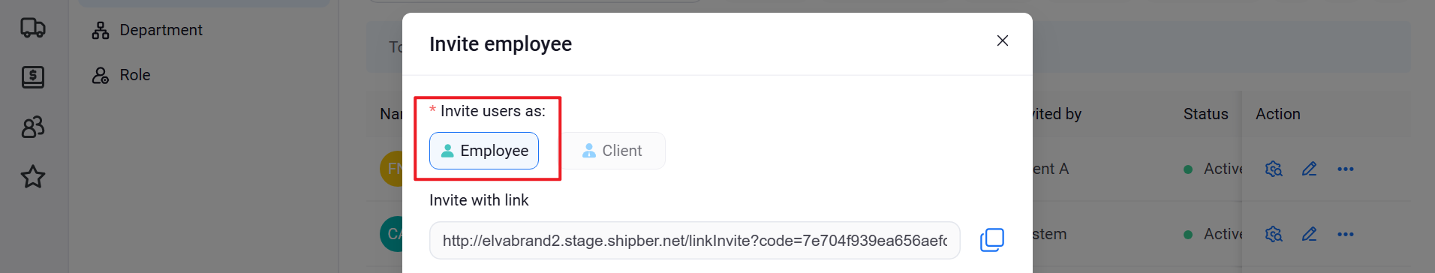The width and height of the screenshot is (1435, 273).
Task: Click the invite link text field
Action: [x=695, y=240]
